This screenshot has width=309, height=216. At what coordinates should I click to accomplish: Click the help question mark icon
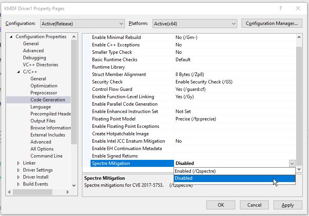281,8
